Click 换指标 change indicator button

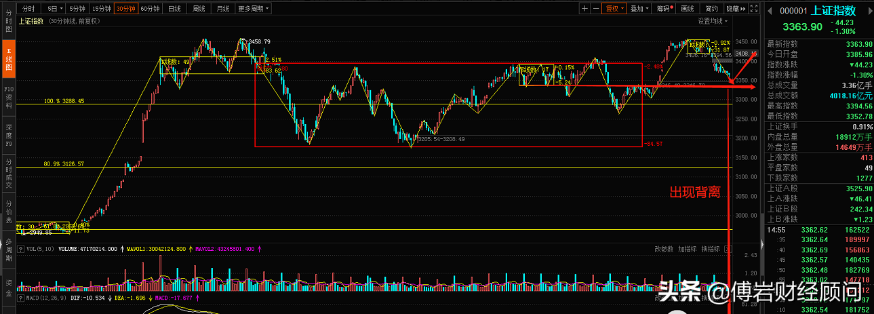pos(710,249)
